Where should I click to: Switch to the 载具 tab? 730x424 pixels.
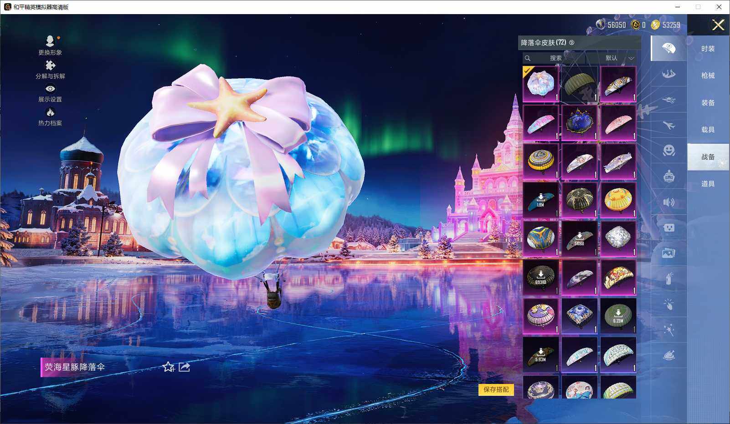coord(708,130)
